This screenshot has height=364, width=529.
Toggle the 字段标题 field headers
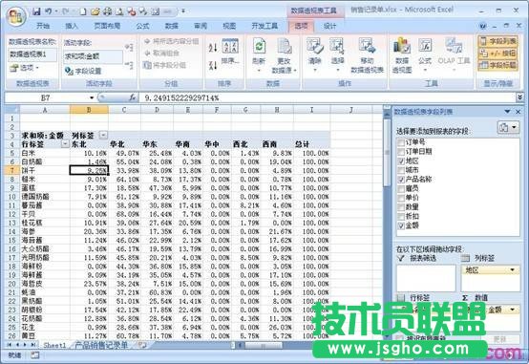(497, 65)
